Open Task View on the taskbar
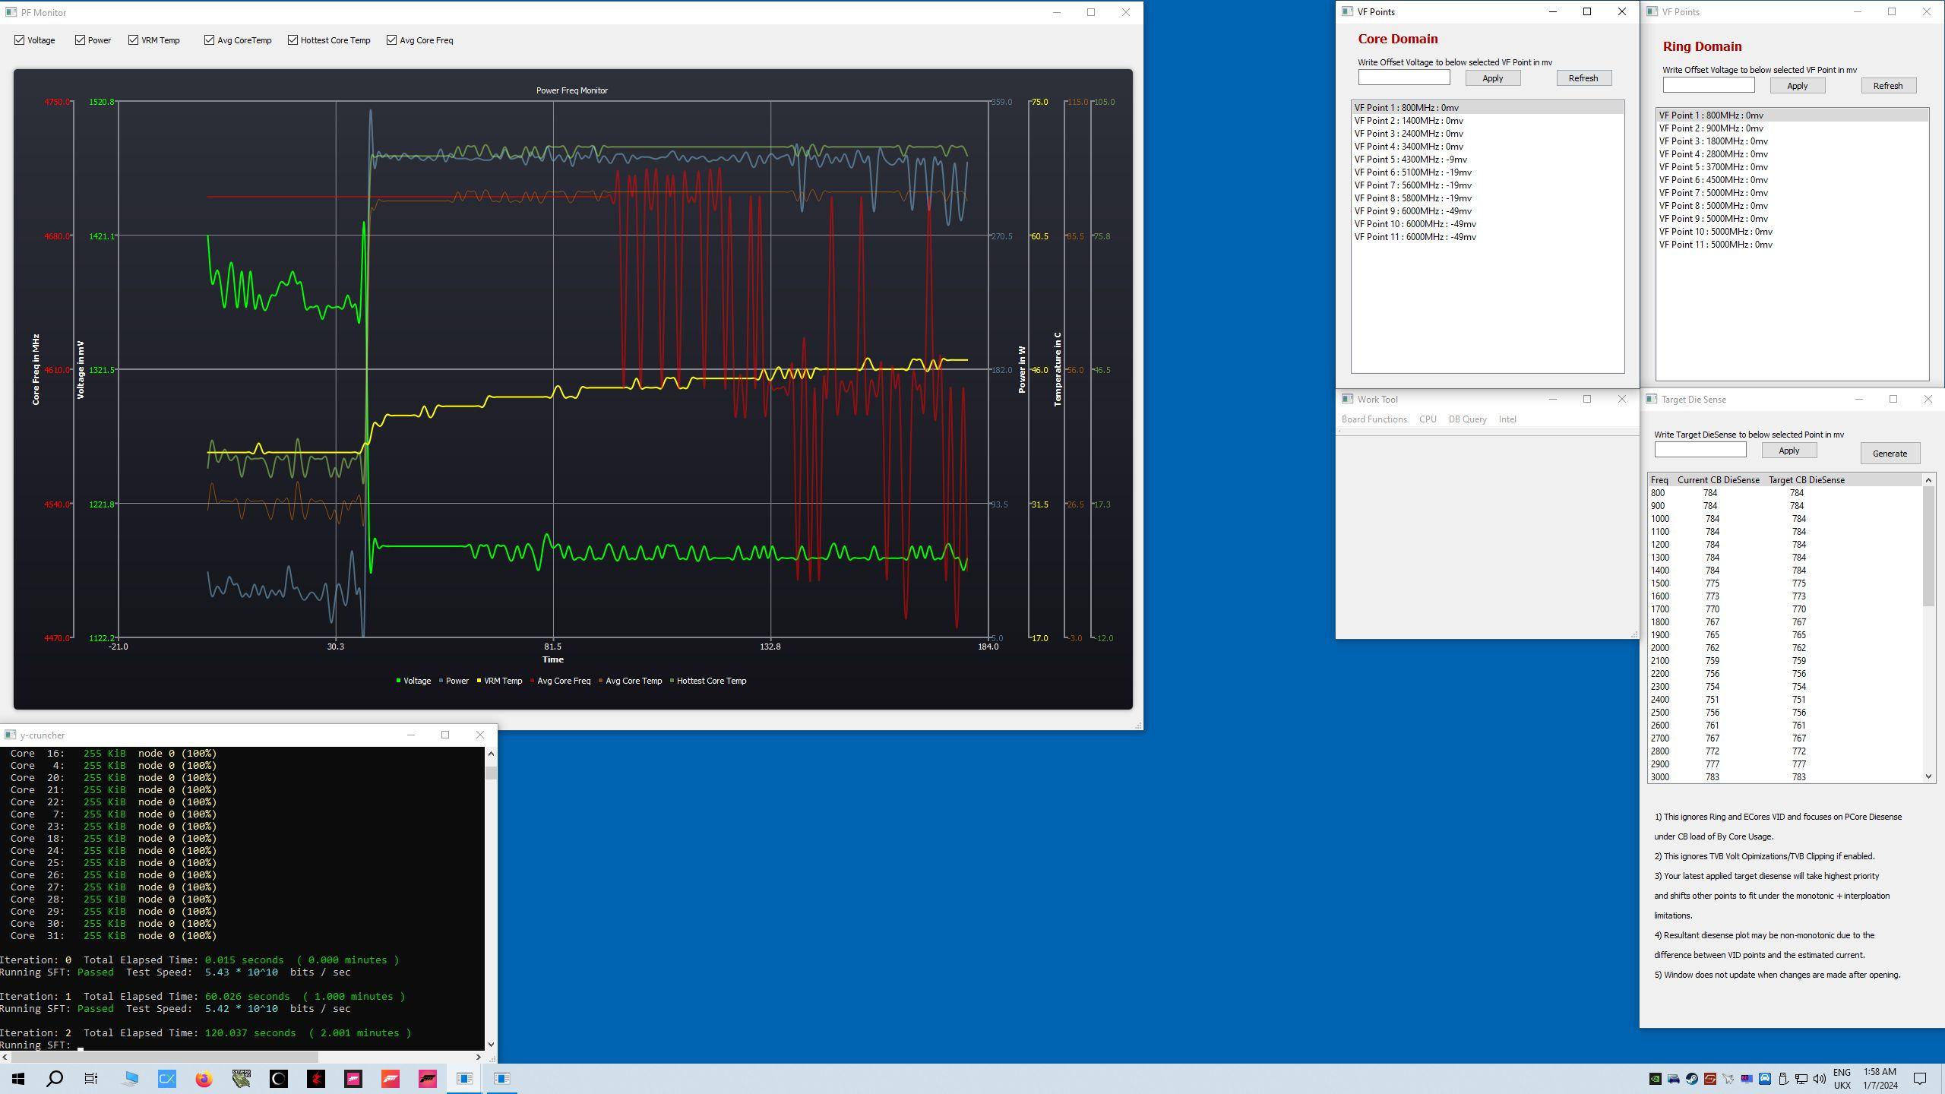 pos(91,1078)
